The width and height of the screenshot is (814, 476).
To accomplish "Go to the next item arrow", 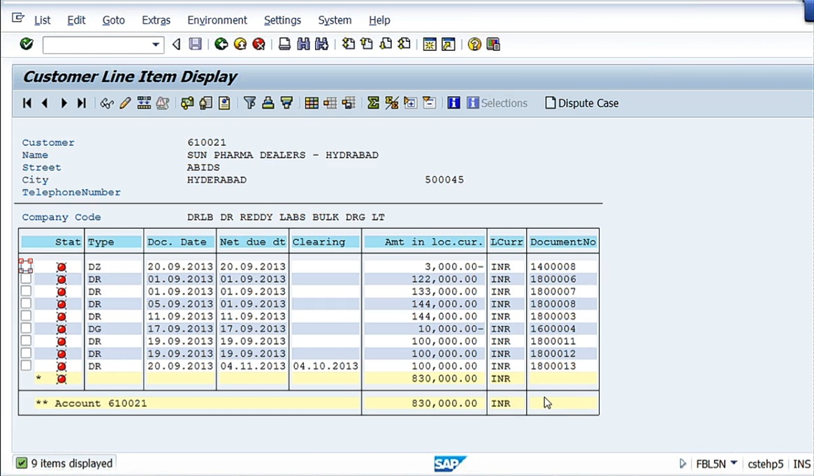I will (64, 103).
